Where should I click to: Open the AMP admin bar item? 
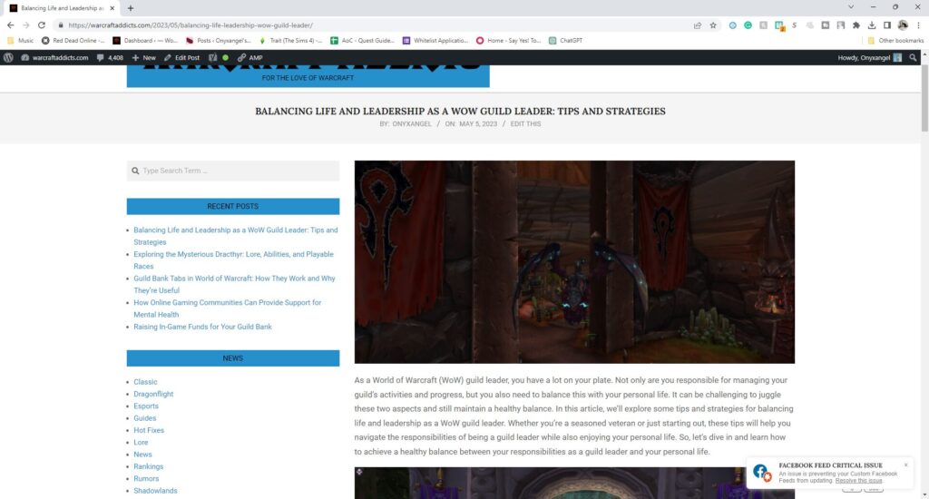pos(250,57)
